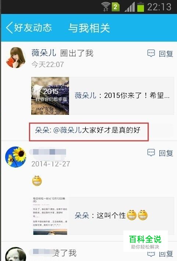The width and height of the screenshot is (177, 261).
Task: Open the sunflower avatar profile
Action: click(x=16, y=157)
